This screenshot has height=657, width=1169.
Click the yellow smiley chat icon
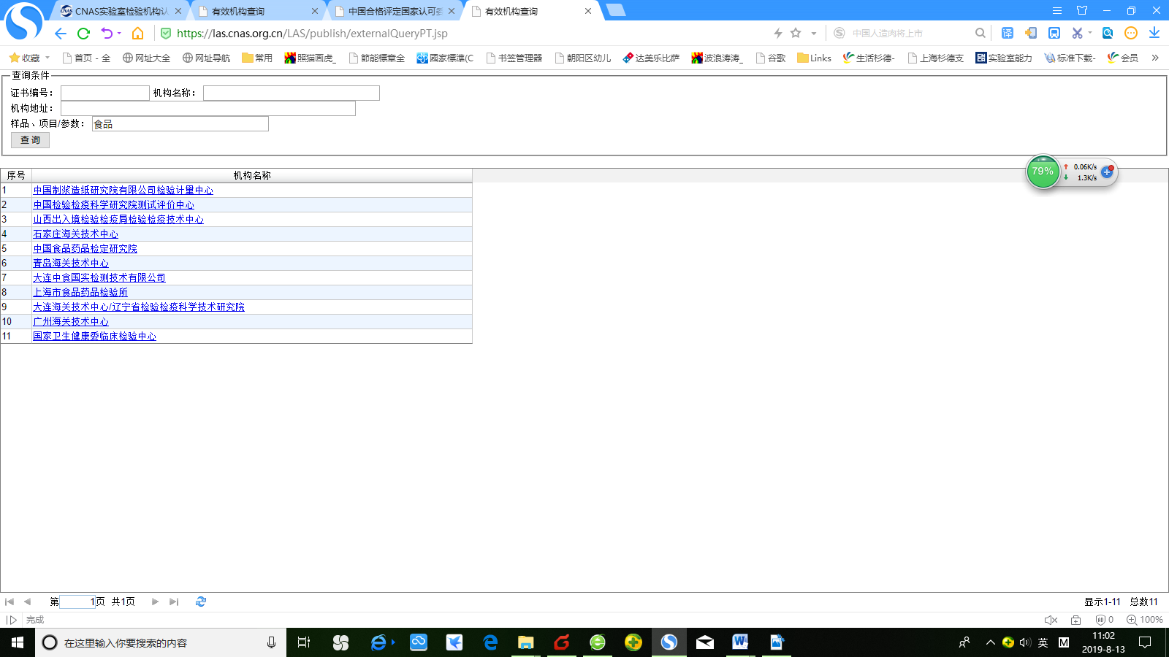pyautogui.click(x=1131, y=33)
